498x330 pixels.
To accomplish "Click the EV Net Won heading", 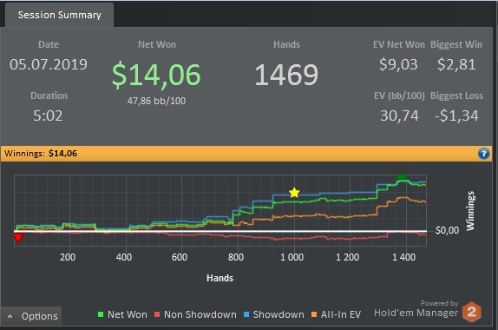I will [399, 44].
